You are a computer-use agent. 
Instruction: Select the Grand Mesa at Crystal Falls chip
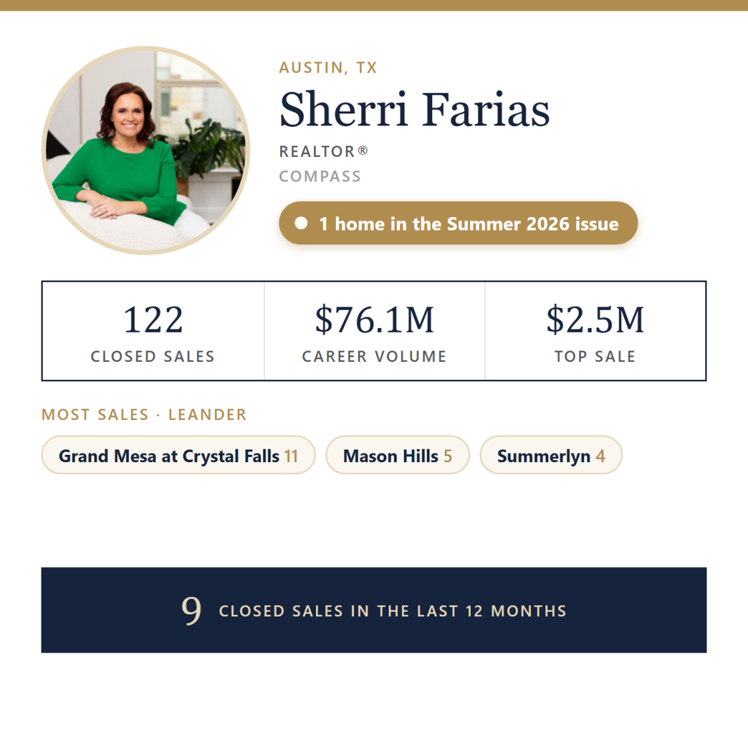[178, 455]
